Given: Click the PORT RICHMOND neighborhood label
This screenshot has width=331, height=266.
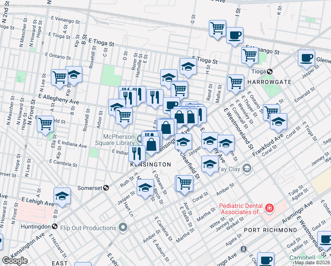Looking at the screenshot, I should (x=270, y=230).
